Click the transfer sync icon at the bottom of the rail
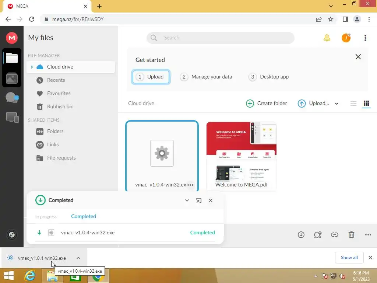 tap(12, 235)
